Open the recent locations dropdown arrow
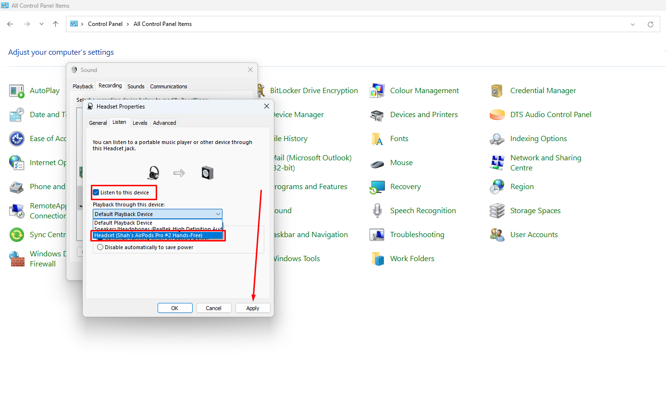The image size is (666, 397). click(41, 24)
